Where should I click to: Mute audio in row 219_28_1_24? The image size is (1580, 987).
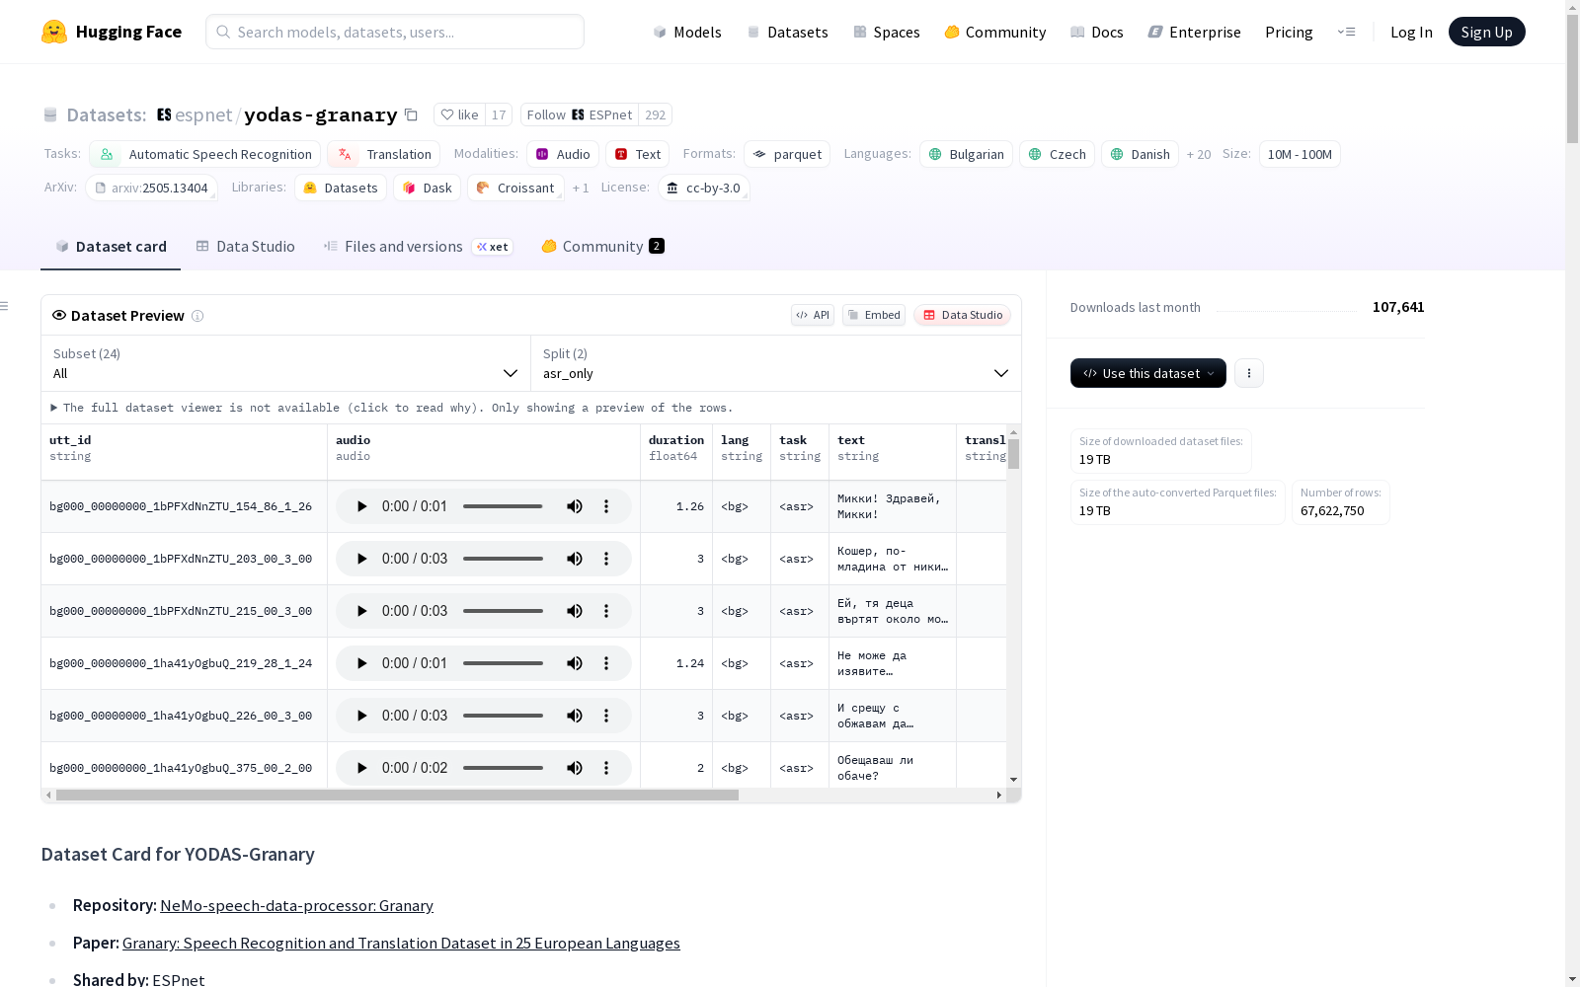tap(575, 663)
